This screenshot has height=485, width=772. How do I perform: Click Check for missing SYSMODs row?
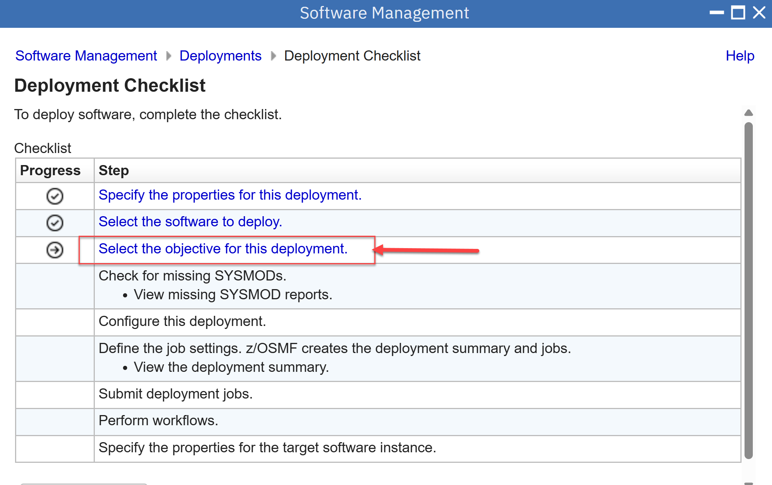tap(192, 276)
